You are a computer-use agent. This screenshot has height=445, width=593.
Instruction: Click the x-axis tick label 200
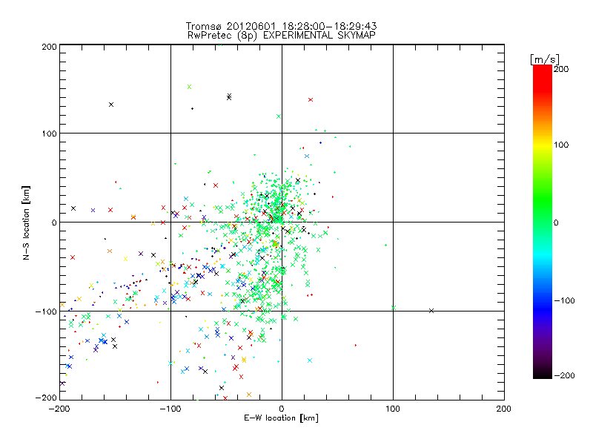[x=504, y=409]
